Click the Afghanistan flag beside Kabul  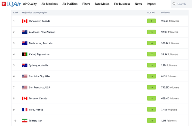tap(25, 54)
